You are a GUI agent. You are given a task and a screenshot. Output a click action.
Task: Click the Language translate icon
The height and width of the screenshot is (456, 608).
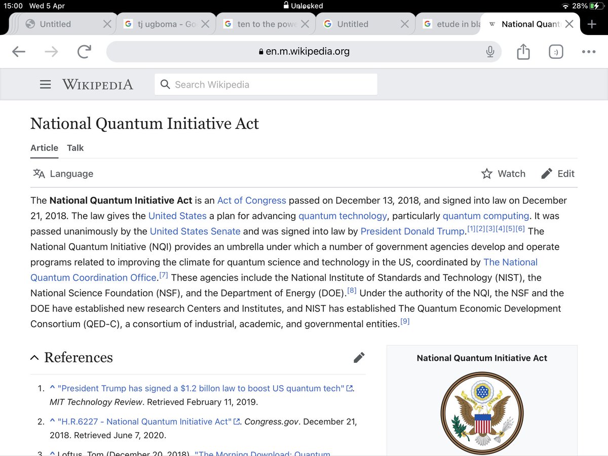[39, 174]
